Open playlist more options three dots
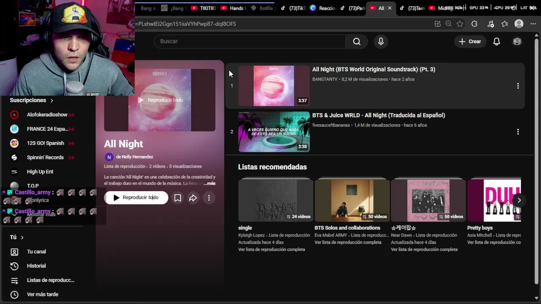541x304 pixels. pos(209,198)
